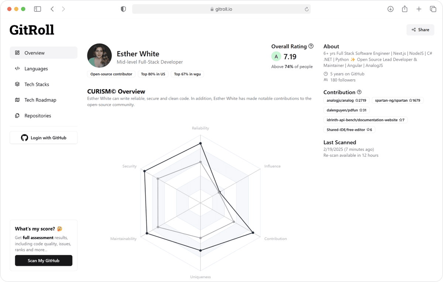Click the gitroll.io address bar
This screenshot has width=443, height=282.
click(x=221, y=8)
